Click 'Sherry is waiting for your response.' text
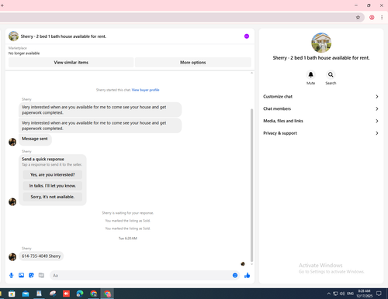Image resolution: width=388 pixels, height=299 pixels. pos(128,213)
